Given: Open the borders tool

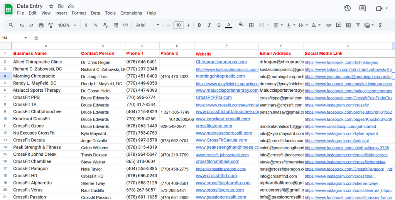Looking at the screenshot, I should [251, 25].
